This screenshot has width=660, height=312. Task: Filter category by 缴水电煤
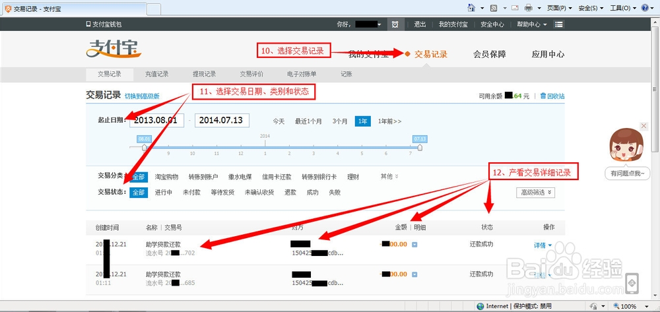[x=240, y=177]
